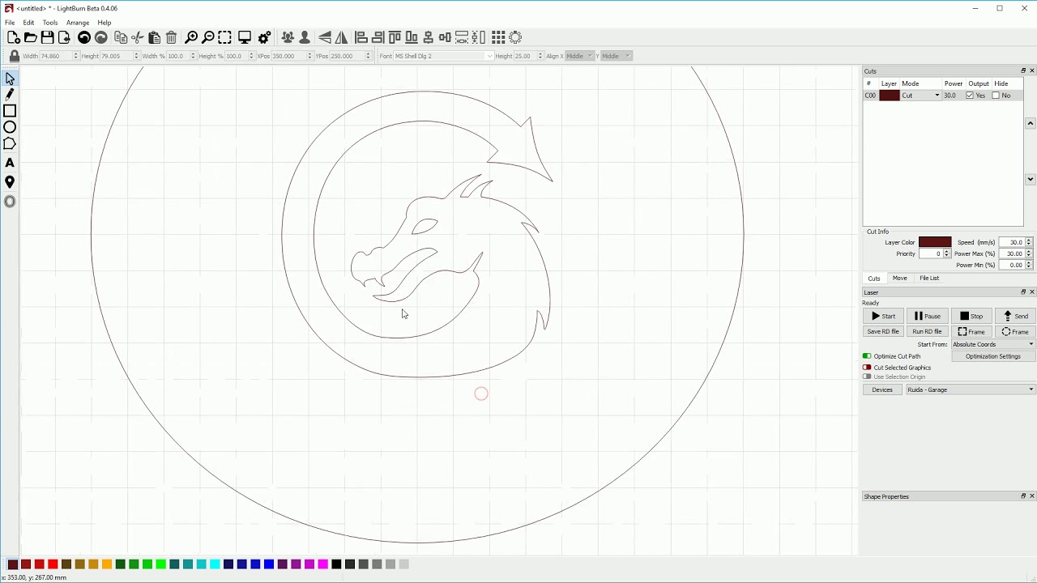Save project with the floppy disk icon
This screenshot has width=1037, height=583.
click(x=48, y=37)
